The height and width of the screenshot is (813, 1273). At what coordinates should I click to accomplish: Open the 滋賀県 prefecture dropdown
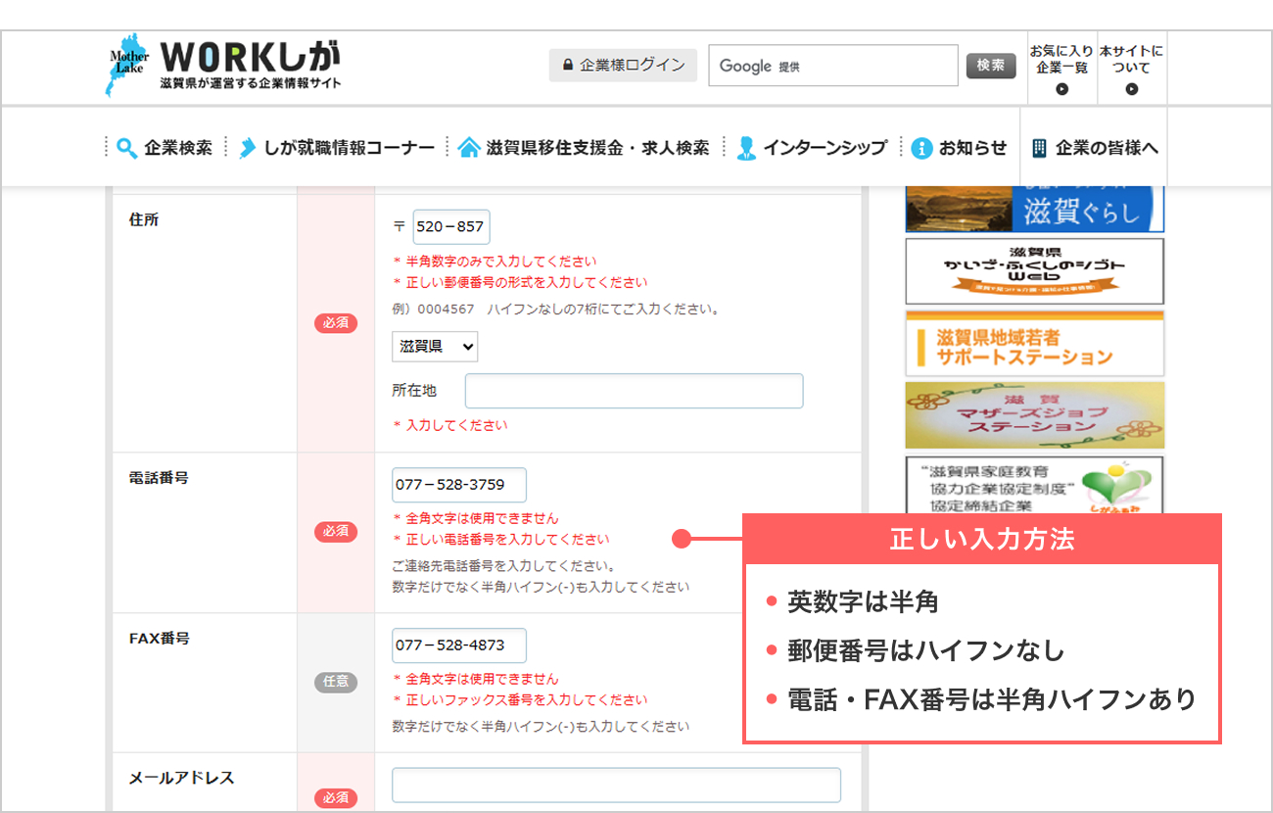point(435,346)
